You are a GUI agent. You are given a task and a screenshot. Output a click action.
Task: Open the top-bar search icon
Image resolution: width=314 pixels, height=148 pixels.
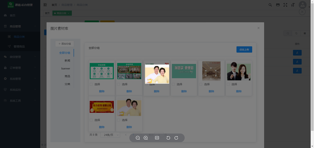point(270,5)
